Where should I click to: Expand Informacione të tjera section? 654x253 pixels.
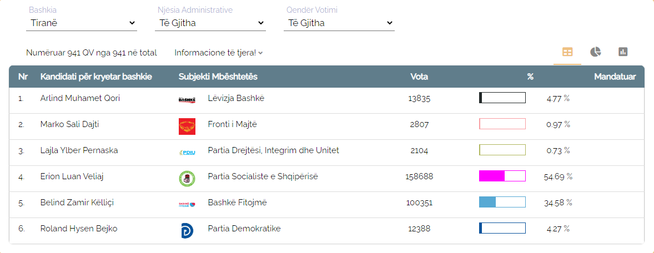click(x=219, y=53)
